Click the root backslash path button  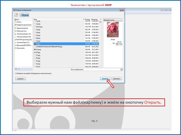[x=20, y=15]
